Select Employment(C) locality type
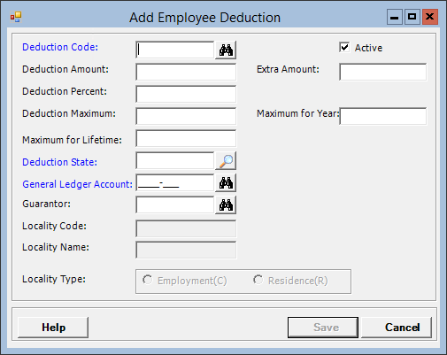Image resolution: width=447 pixels, height=355 pixels. [148, 280]
